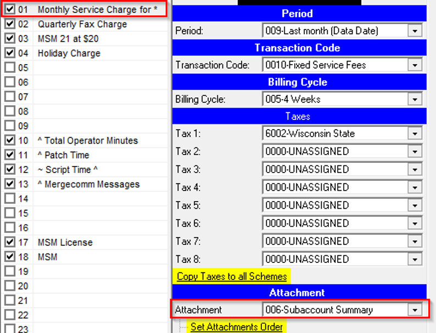Expand the Tax 1 Wisconsin State dropdown
This screenshot has height=333, width=436.
point(415,134)
